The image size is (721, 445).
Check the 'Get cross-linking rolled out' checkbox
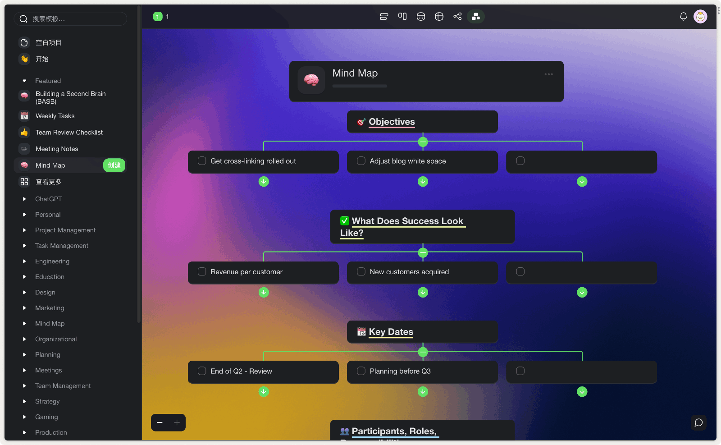[x=202, y=161]
